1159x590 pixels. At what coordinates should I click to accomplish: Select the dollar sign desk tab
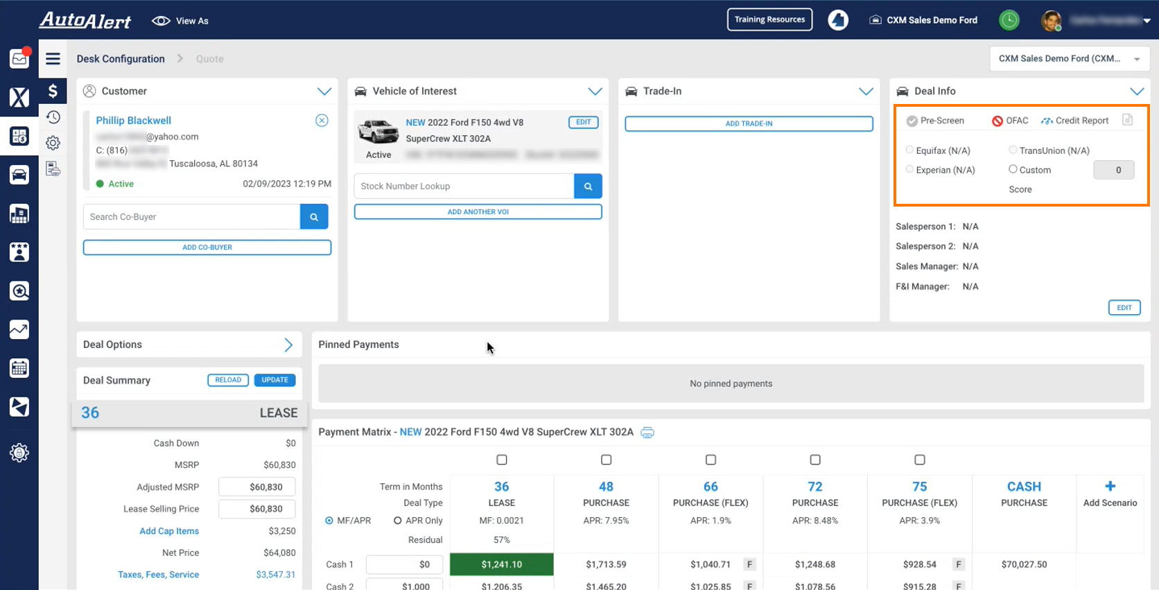(x=53, y=91)
